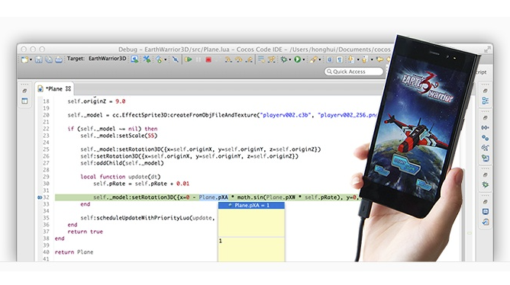Click the Drop to Frame icon
Screen dimensions: 510x285
(x=261, y=59)
